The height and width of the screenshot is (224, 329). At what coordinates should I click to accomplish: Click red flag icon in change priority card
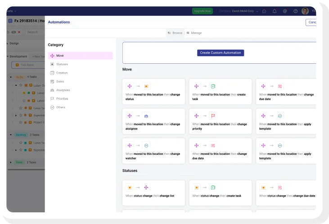[x=213, y=116]
